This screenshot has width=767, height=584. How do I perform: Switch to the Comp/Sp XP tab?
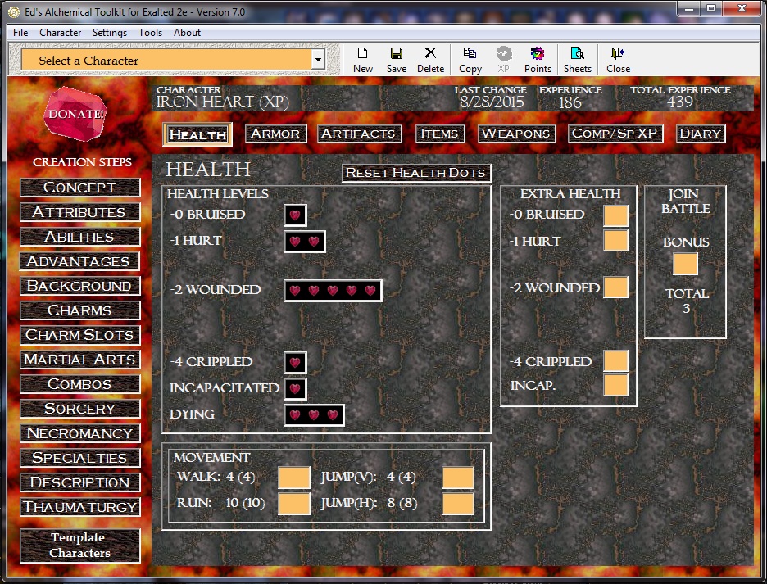click(x=615, y=134)
